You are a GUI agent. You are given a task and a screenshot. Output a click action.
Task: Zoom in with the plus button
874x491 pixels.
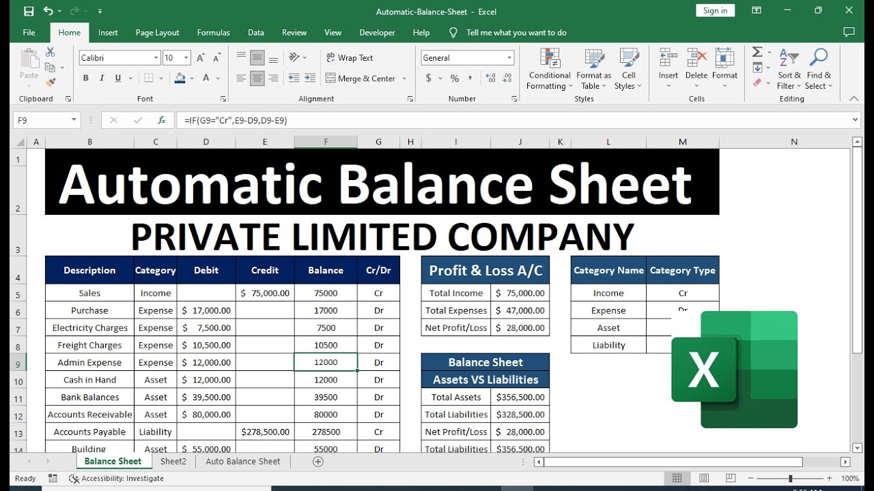pos(830,478)
